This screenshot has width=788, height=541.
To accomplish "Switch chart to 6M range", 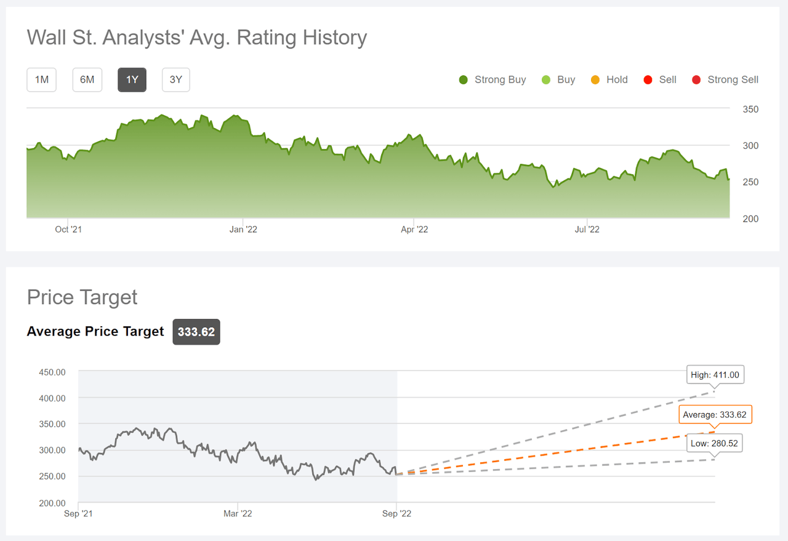I will [87, 80].
